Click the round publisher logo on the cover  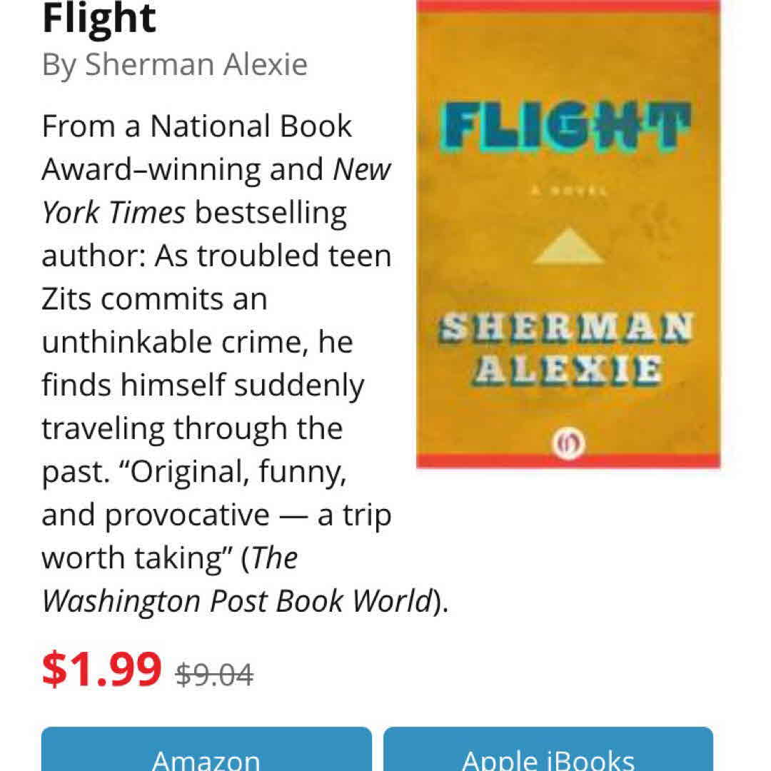click(x=568, y=445)
